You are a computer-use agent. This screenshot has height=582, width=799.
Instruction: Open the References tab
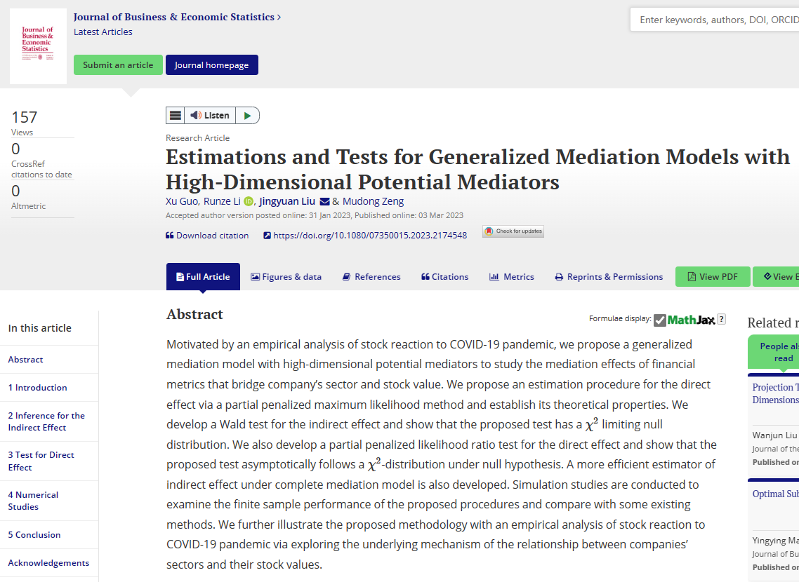coord(371,277)
